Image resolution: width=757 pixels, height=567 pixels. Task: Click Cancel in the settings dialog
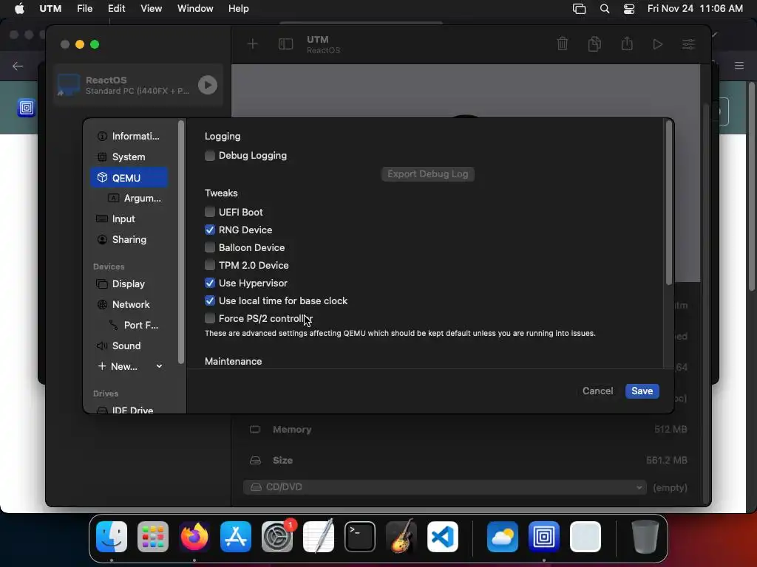(x=597, y=391)
